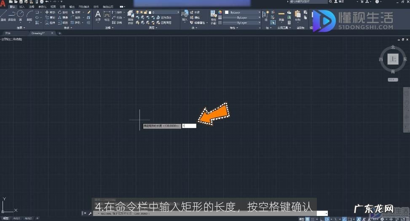This screenshot has width=410, height=221.
Task: Select the Dimension (标注) tool
Action: pyautogui.click(x=107, y=16)
